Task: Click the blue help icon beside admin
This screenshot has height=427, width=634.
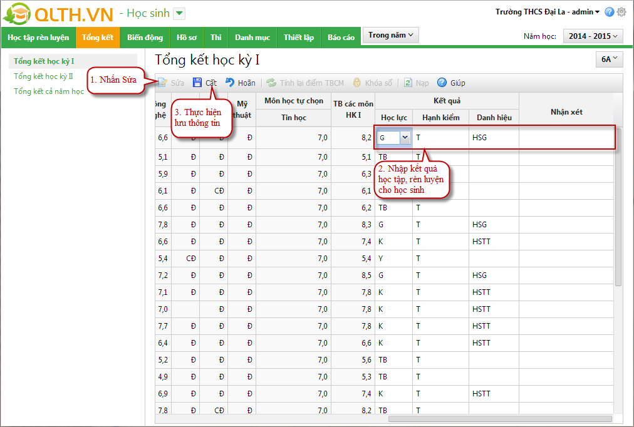Action: click(x=610, y=12)
